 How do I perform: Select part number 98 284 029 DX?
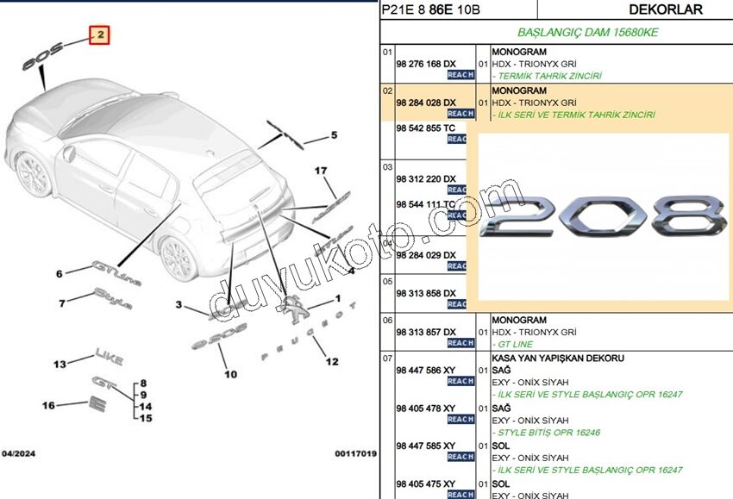(426, 255)
